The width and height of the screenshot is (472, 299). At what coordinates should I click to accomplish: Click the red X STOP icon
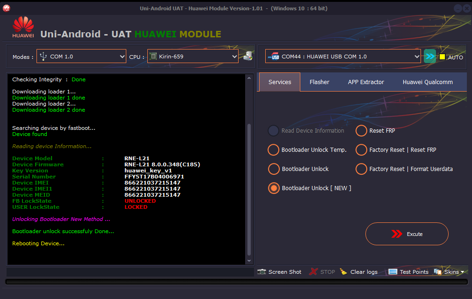313,271
